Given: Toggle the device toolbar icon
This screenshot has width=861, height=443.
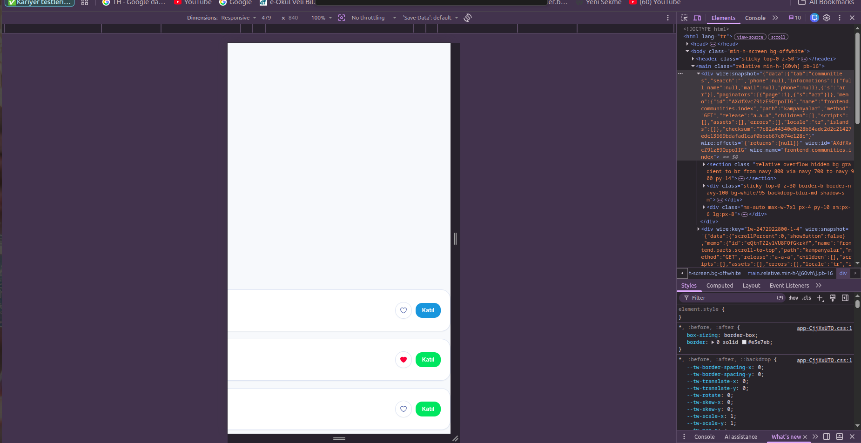Looking at the screenshot, I should tap(697, 18).
